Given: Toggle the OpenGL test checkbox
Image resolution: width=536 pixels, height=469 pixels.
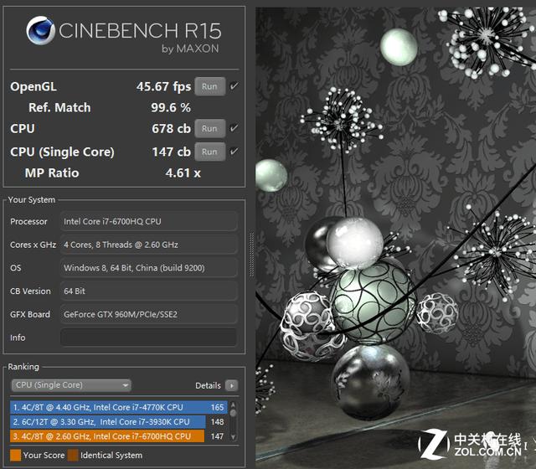Looking at the screenshot, I should click(234, 86).
